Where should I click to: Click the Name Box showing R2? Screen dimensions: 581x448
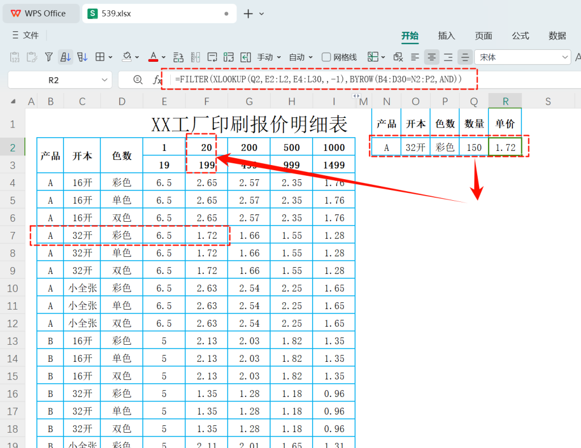(60, 80)
